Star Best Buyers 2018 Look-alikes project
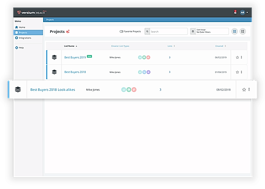 (244, 89)
